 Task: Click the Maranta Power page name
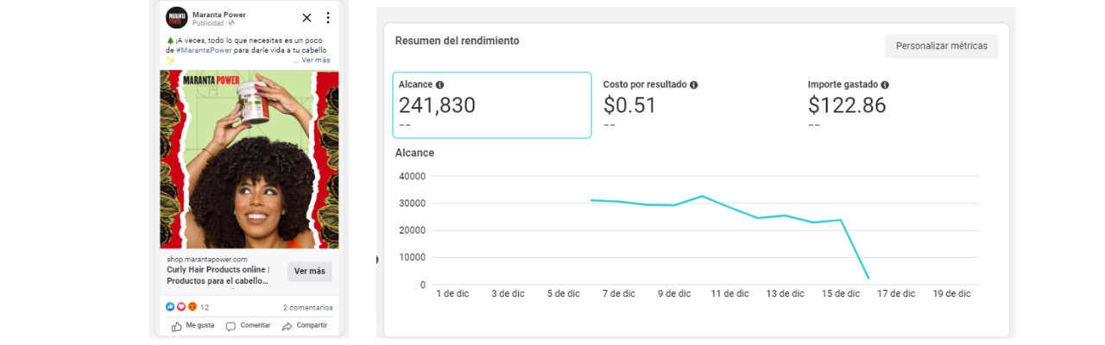click(x=219, y=14)
